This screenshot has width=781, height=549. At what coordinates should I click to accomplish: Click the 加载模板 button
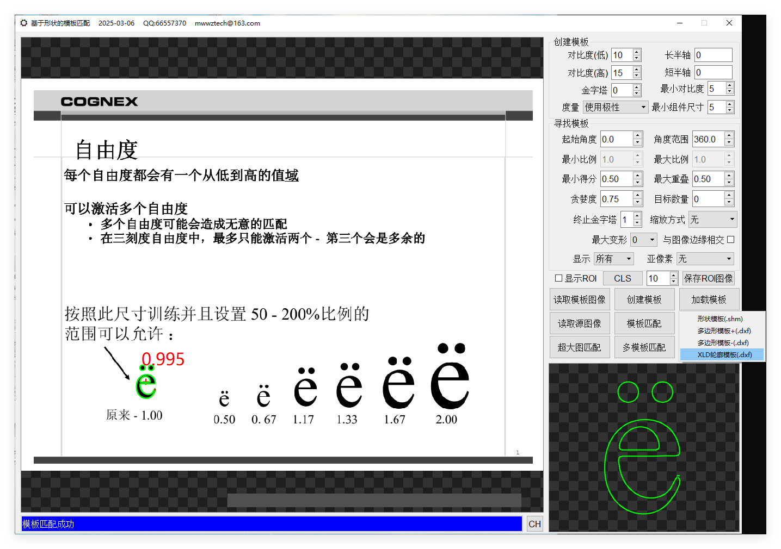pyautogui.click(x=709, y=299)
